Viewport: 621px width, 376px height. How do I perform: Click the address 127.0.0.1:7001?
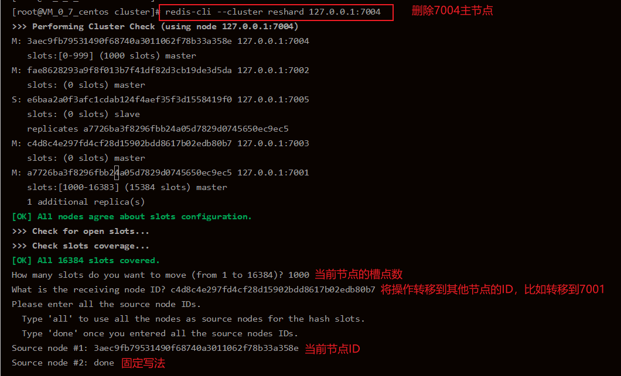click(273, 173)
